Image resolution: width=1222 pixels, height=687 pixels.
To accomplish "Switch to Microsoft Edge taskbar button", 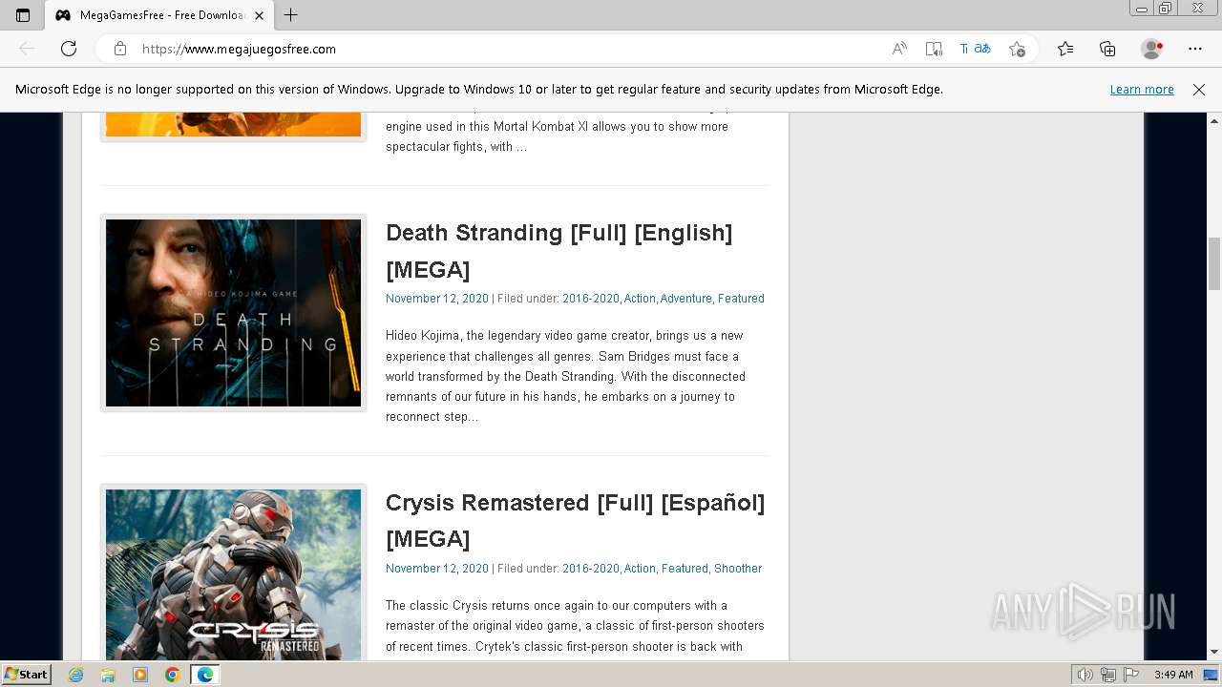I will pyautogui.click(x=205, y=675).
